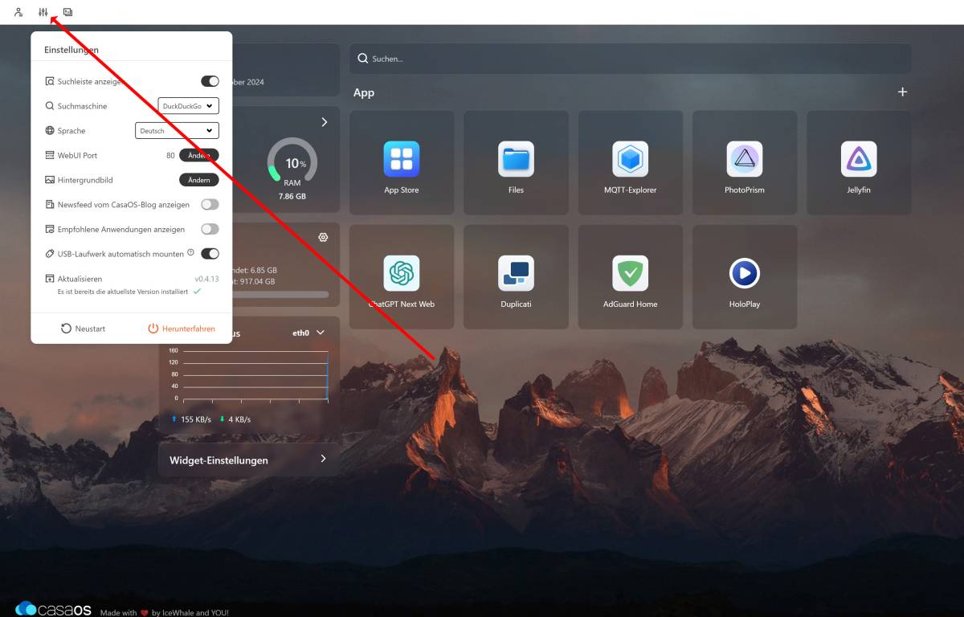
Task: Click the App section heading
Action: 364,92
